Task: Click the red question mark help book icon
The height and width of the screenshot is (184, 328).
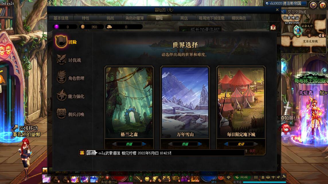Action: pos(273,27)
